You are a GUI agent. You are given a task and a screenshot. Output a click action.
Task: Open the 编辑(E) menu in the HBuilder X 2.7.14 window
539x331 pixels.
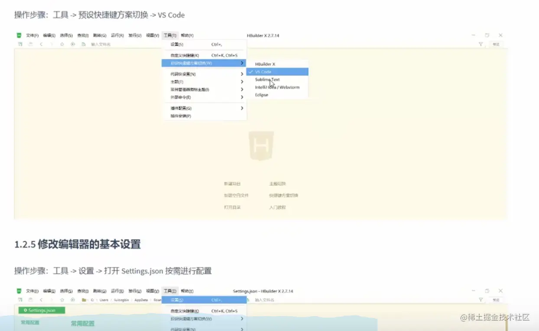coord(49,36)
